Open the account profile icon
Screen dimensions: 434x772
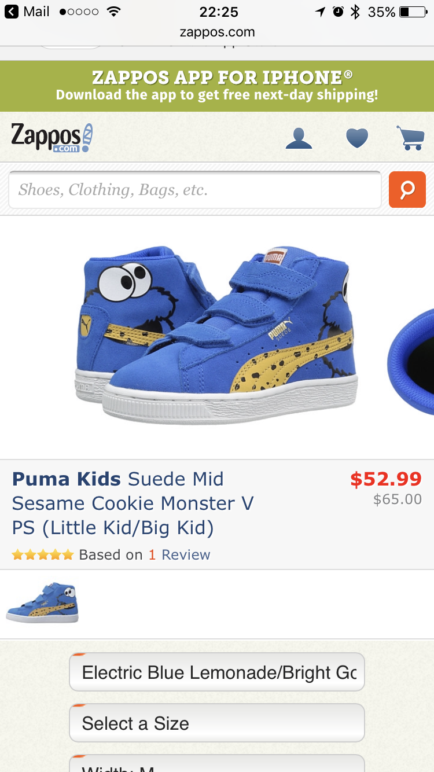point(299,138)
